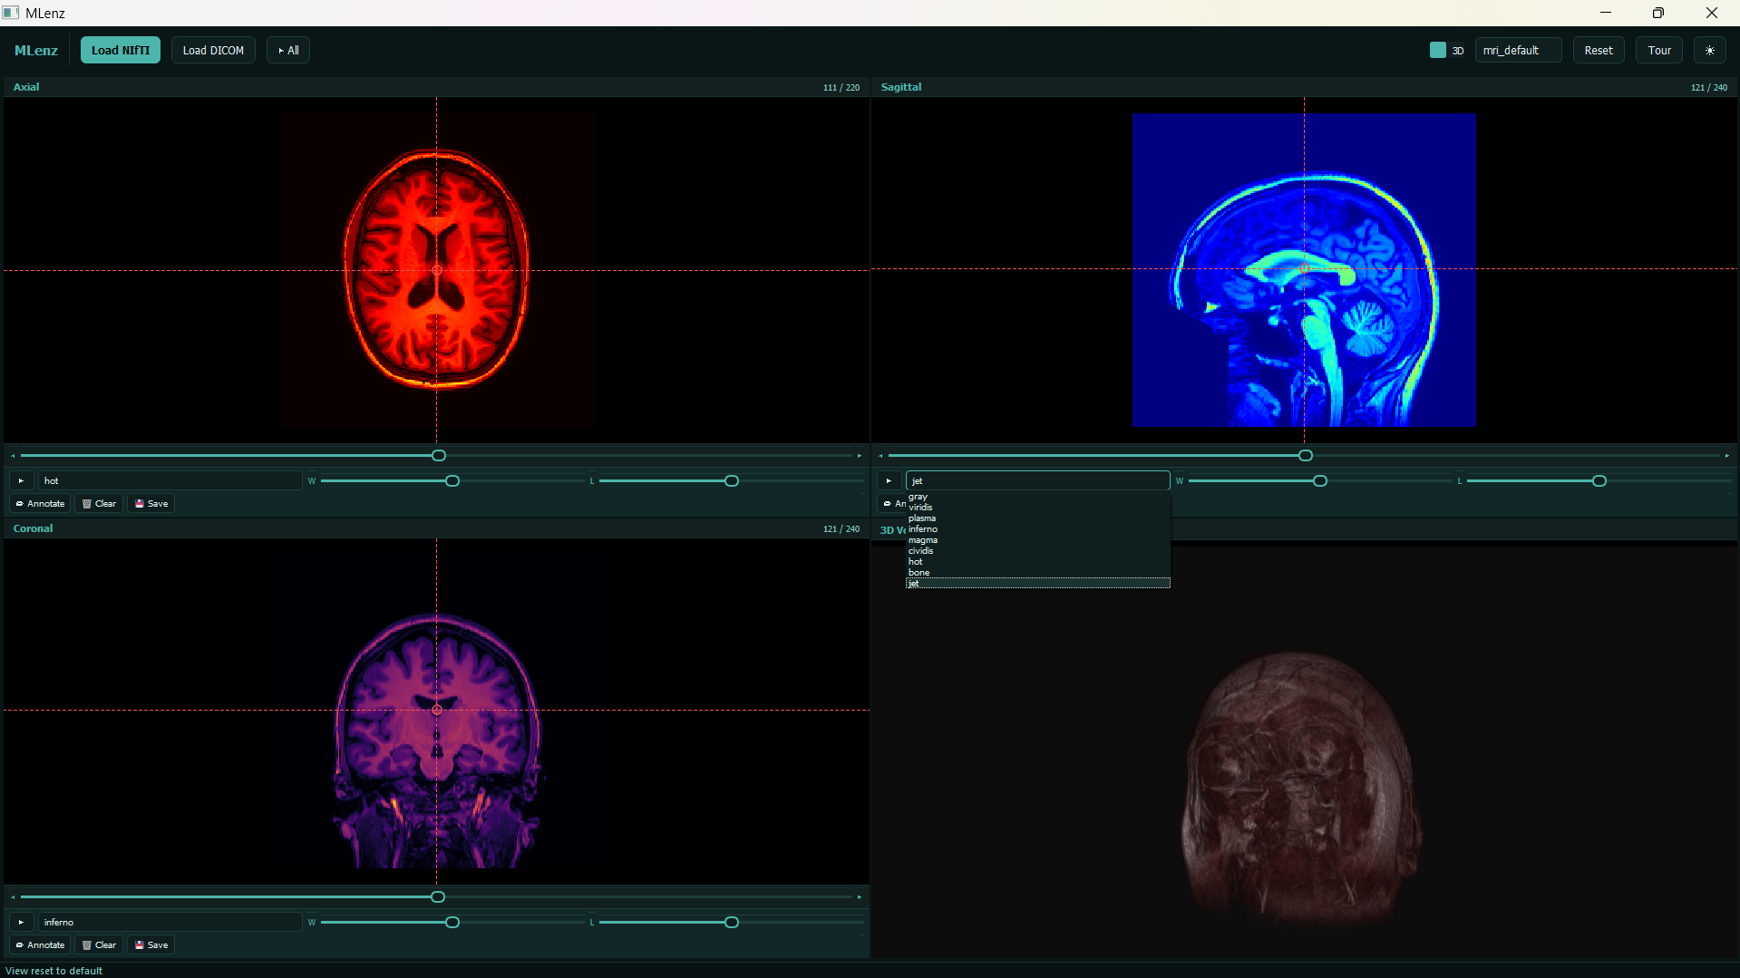Screen dimensions: 1740x978
Task: Click the Sagittal window (W) slider handle
Action: click(1320, 481)
